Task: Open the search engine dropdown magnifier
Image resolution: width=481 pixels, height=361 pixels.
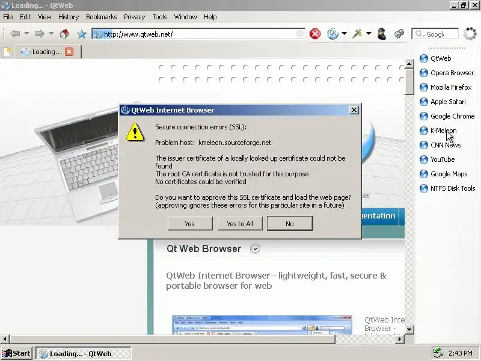Action: [x=419, y=34]
